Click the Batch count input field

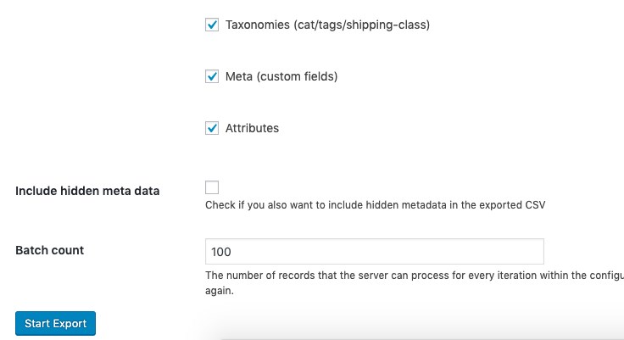(x=375, y=252)
